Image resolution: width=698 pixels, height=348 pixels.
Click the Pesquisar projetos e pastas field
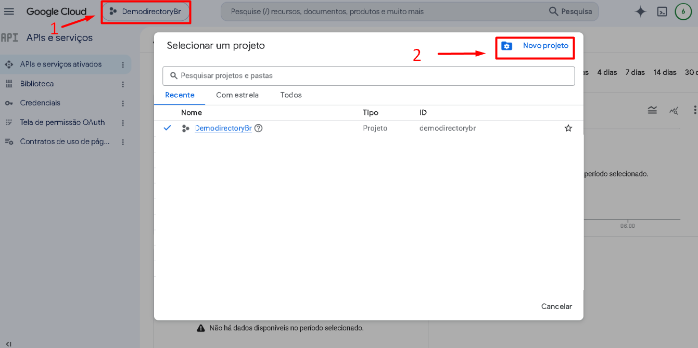coord(369,76)
